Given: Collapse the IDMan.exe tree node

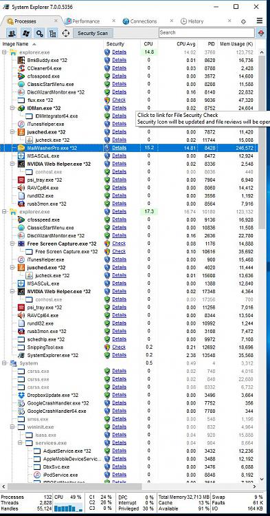Looking at the screenshot, I should (x=12, y=108).
